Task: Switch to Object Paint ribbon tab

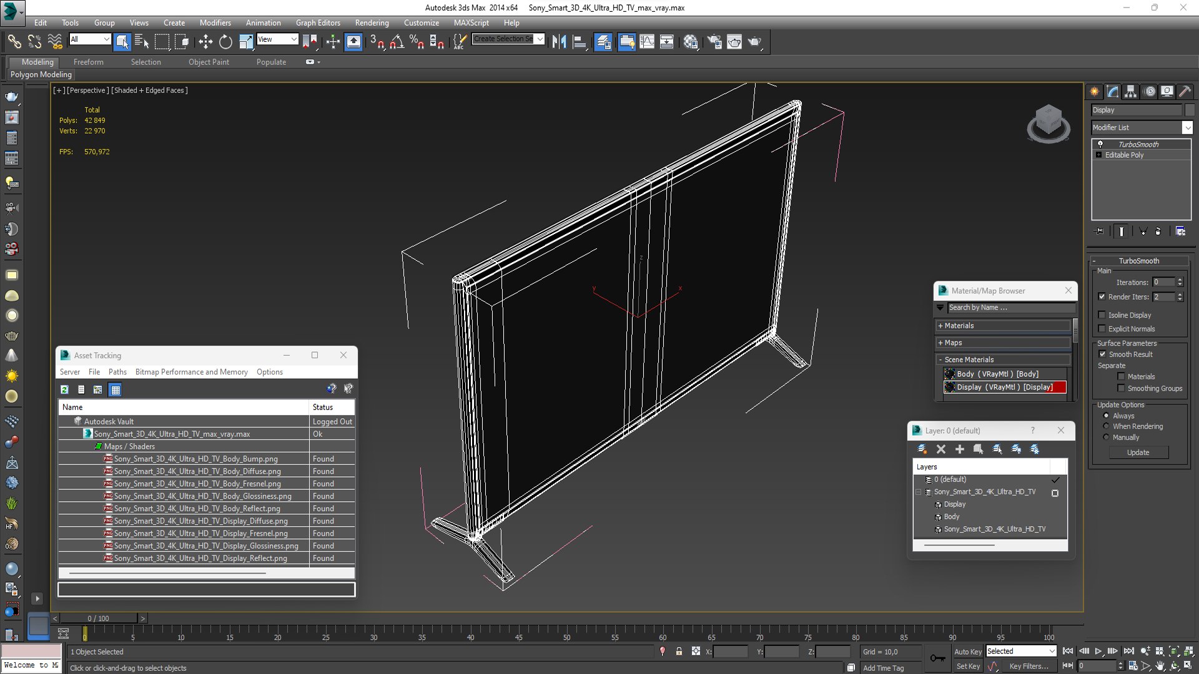Action: (x=209, y=62)
